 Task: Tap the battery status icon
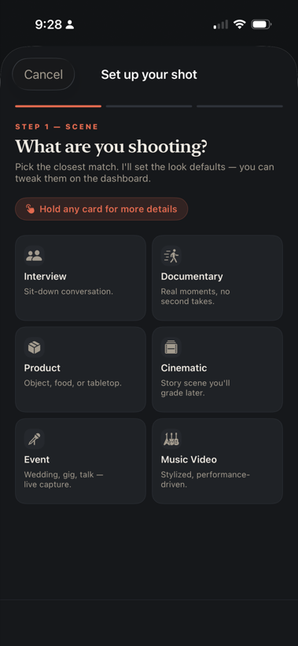[x=261, y=24]
